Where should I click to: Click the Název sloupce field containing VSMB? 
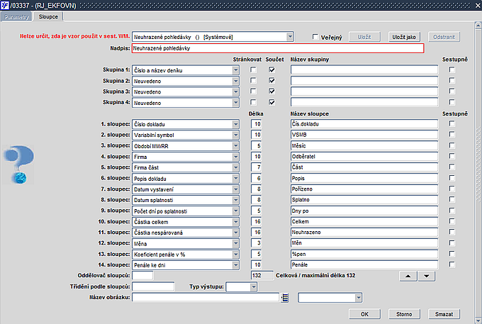pyautogui.click(x=364, y=135)
